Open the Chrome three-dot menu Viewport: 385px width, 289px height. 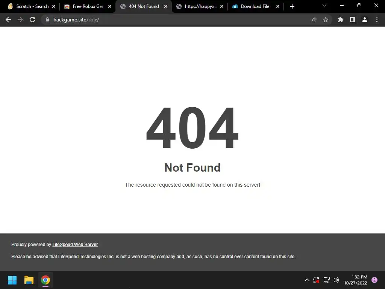click(377, 20)
